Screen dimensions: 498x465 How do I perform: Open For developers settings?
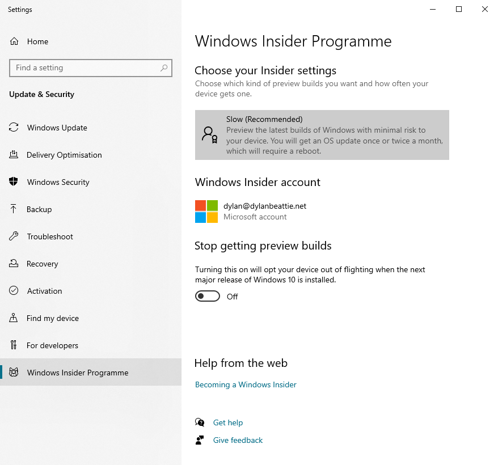[x=91, y=345]
